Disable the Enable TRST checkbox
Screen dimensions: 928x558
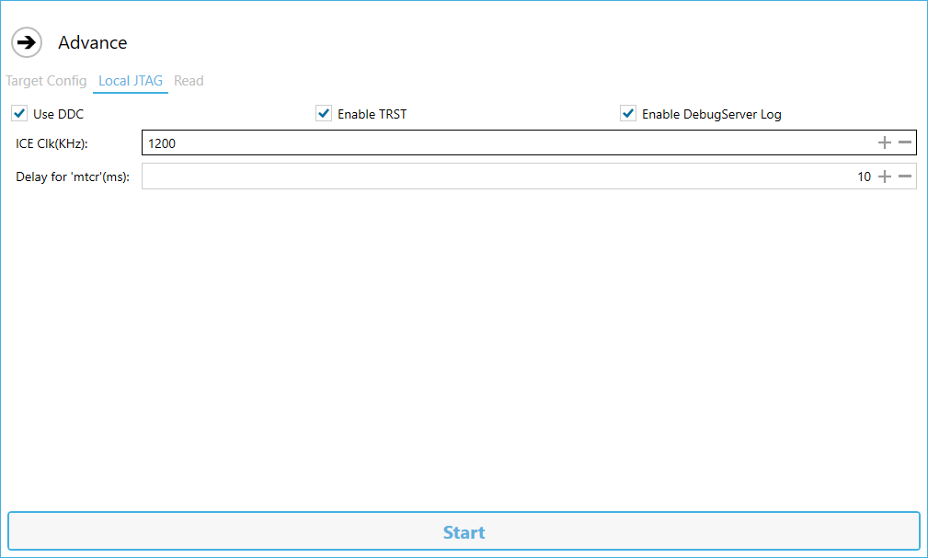click(x=324, y=114)
